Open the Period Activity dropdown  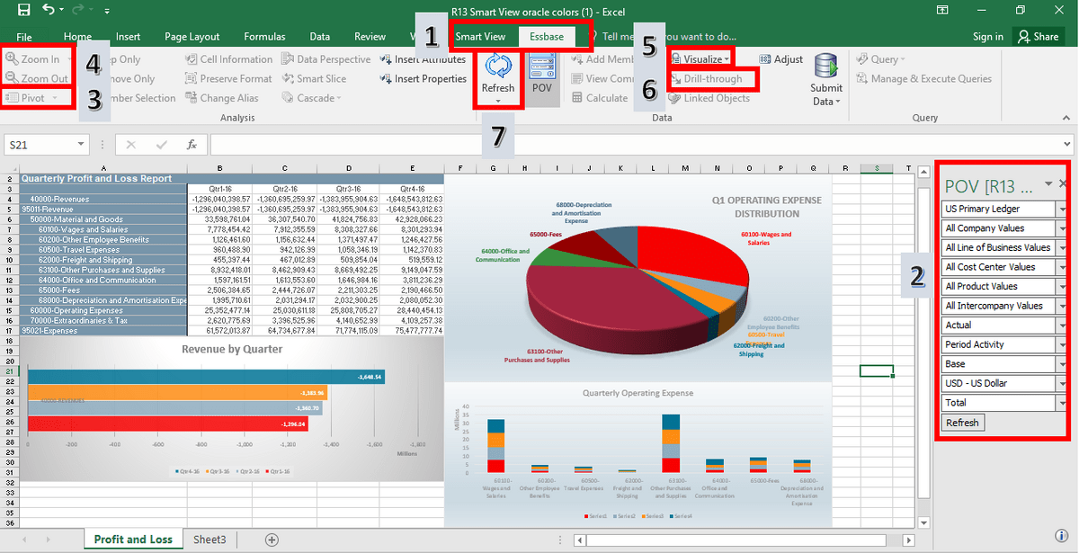point(1063,344)
